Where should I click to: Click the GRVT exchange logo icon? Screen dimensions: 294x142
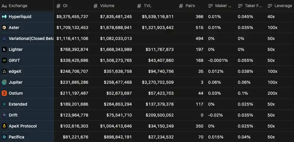(x=4, y=60)
